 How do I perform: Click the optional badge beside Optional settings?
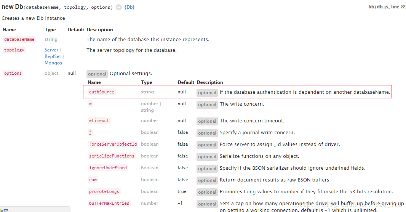(97, 74)
